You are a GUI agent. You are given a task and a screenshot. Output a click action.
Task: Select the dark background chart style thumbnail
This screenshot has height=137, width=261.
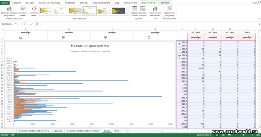pyautogui.click(x=119, y=11)
